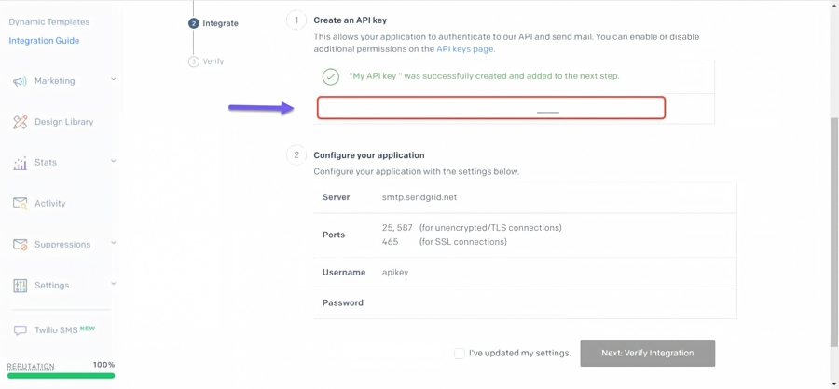Screen dimensions: 839x389
Task: Go to the Verify step indicator
Action: pyautogui.click(x=207, y=61)
